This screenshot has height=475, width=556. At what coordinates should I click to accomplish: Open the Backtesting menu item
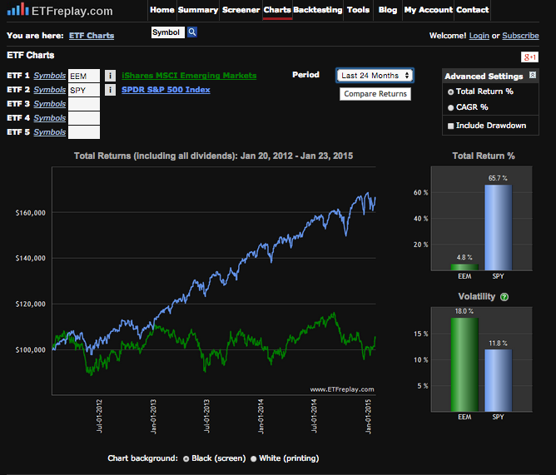(318, 10)
